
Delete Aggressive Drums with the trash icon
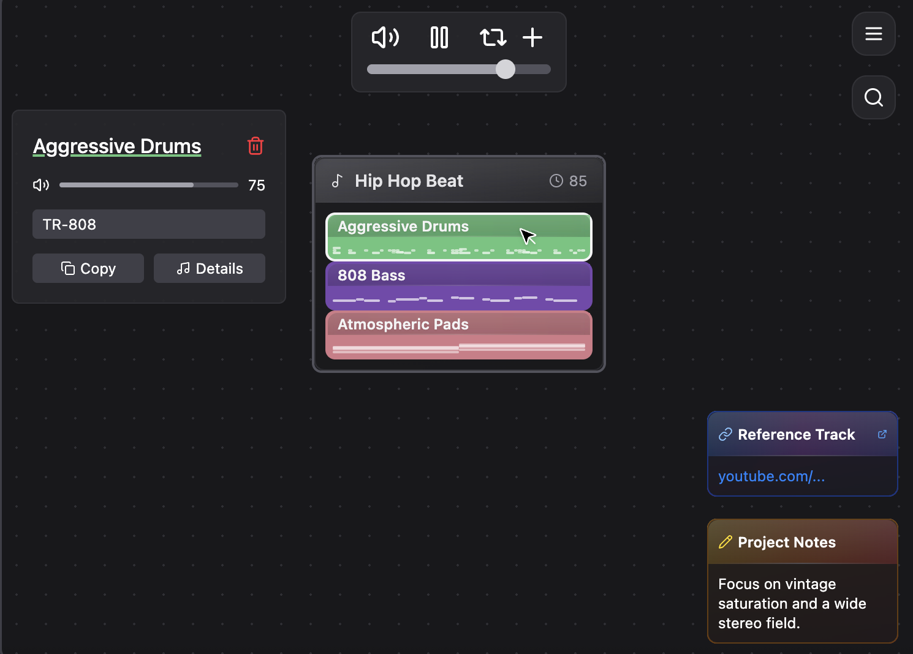pos(256,146)
